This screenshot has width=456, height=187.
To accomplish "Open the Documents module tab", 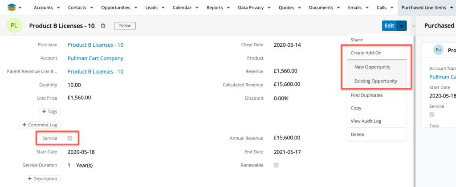I will click(x=321, y=8).
